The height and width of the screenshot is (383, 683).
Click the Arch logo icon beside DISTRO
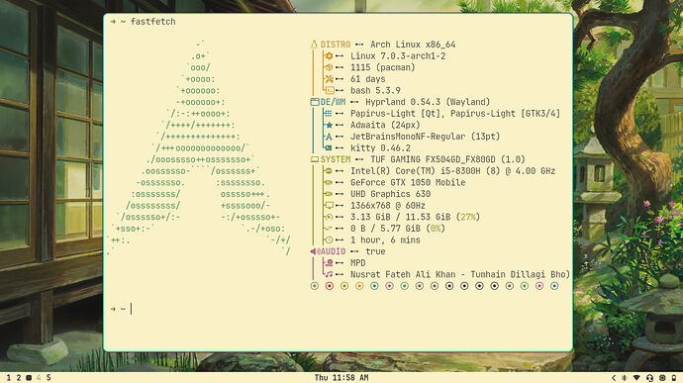pyautogui.click(x=314, y=45)
